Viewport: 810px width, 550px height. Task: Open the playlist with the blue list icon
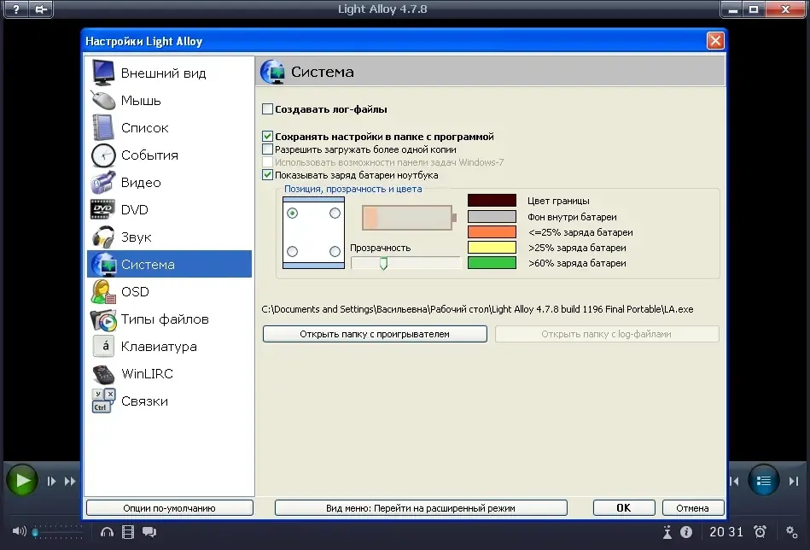(x=763, y=481)
